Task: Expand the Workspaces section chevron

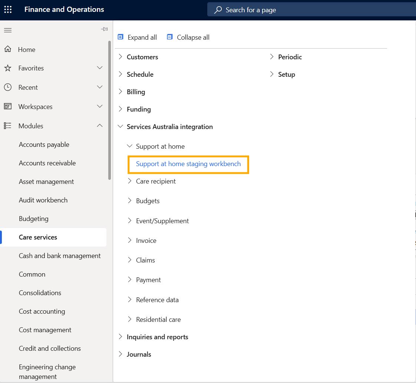Action: 100,106
